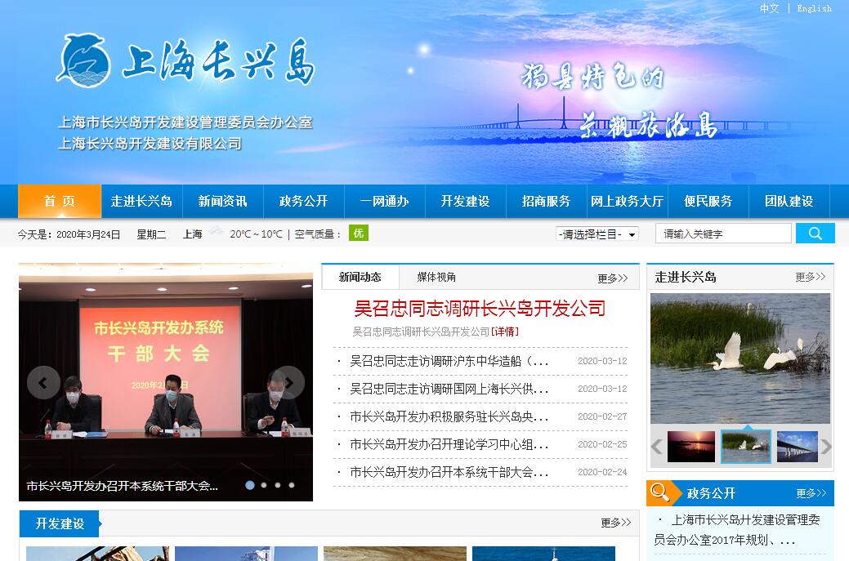This screenshot has height=561, width=849.
Task: Click the weather temperature 20℃~10℃ text
Action: click(x=256, y=234)
